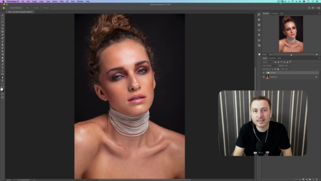Image resolution: width=321 pixels, height=181 pixels.
Task: Open the Image menu
Action: pyautogui.click(x=35, y=2)
